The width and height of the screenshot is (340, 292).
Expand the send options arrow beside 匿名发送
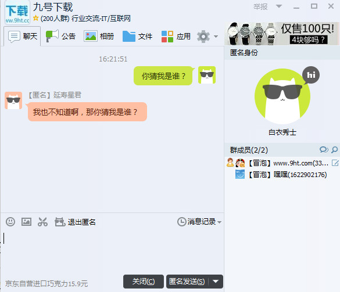click(x=216, y=282)
